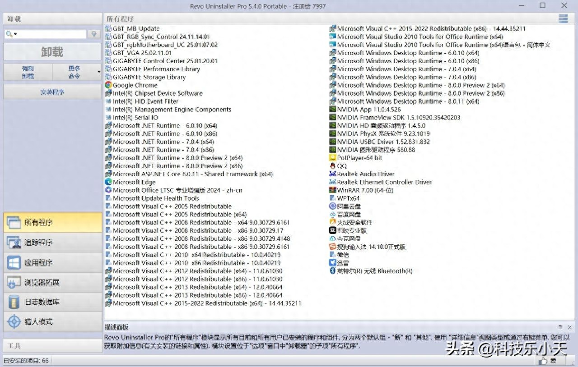
Task: Toggle the 赞 like button bottom right
Action: click(550, 360)
